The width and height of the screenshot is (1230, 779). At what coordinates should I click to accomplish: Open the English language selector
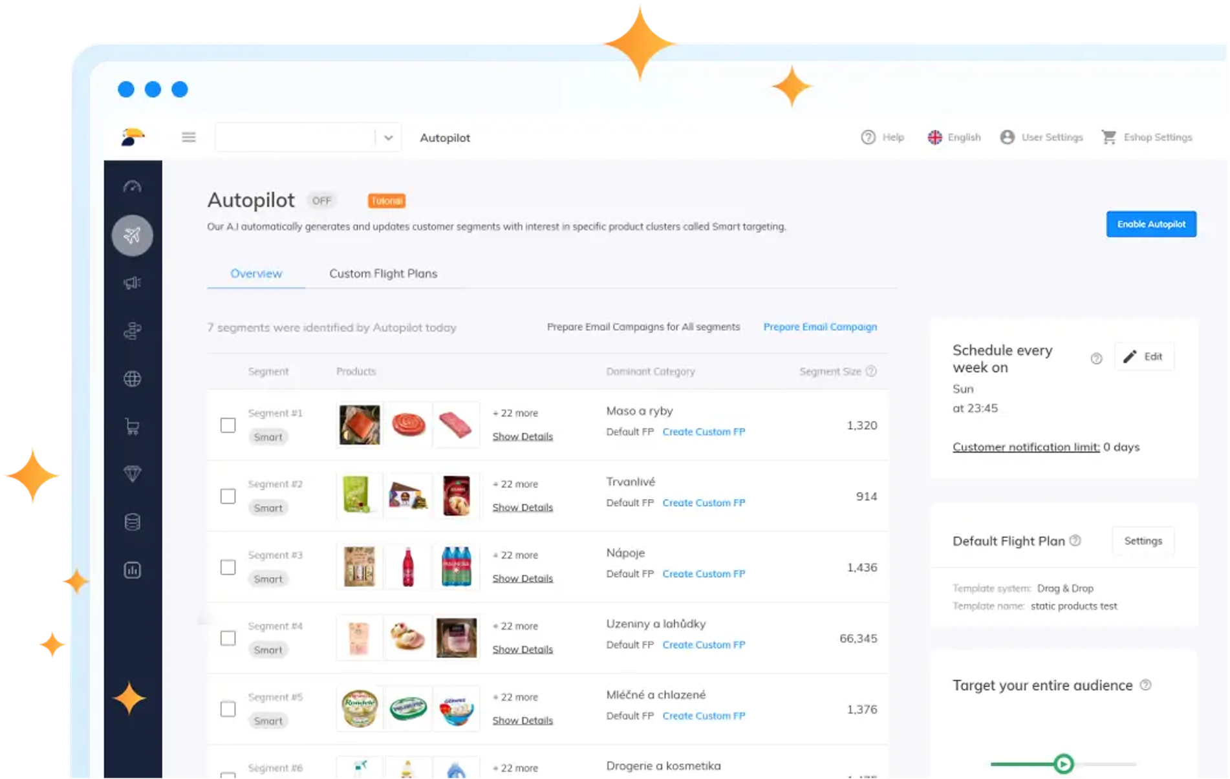(x=954, y=137)
